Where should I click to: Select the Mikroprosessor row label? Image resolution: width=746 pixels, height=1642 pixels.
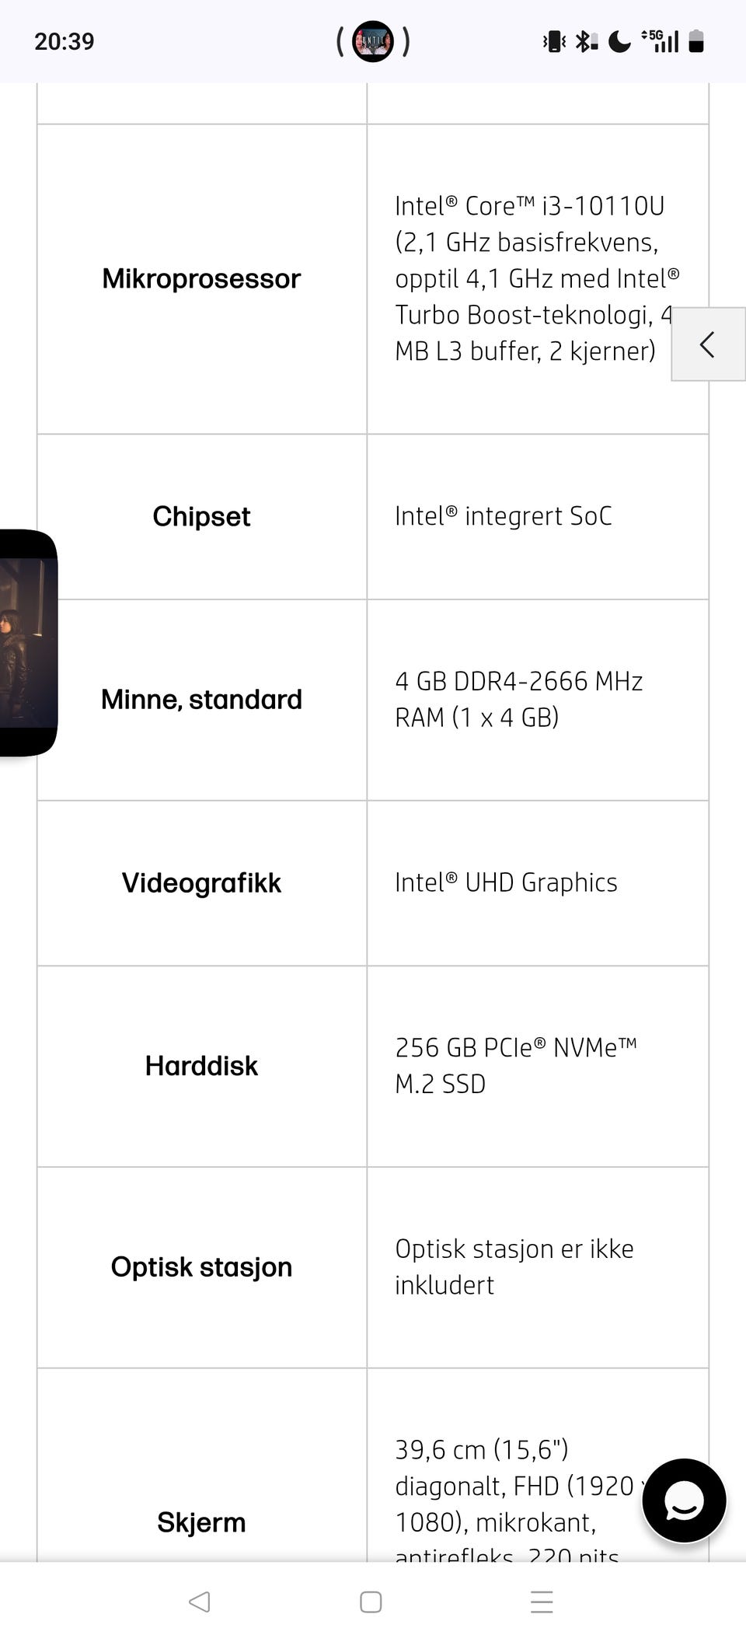click(201, 278)
